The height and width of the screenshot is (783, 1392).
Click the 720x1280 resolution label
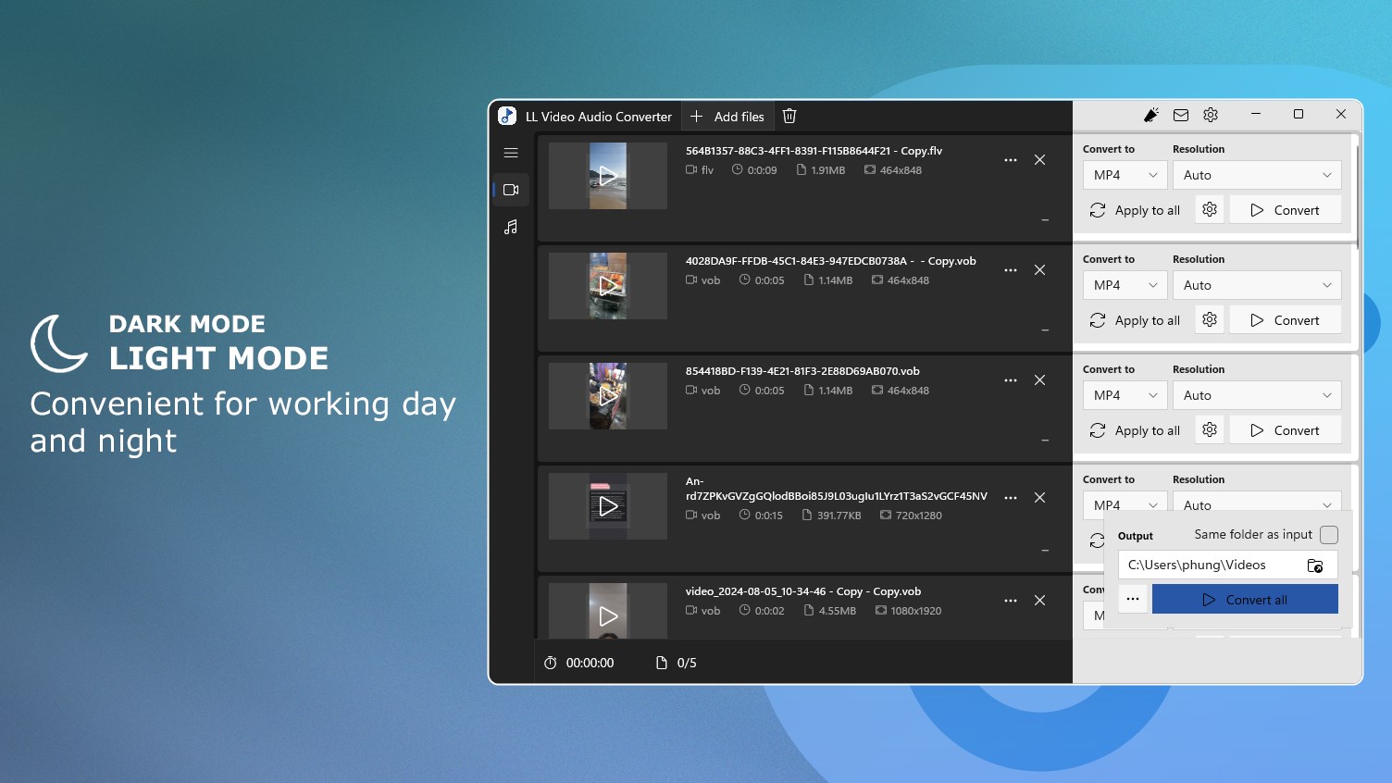coord(919,516)
